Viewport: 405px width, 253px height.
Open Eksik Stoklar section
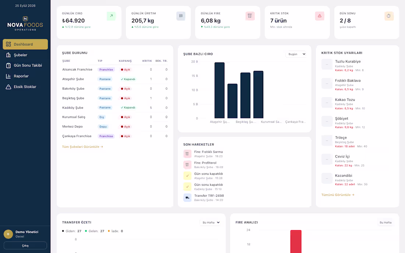click(25, 87)
